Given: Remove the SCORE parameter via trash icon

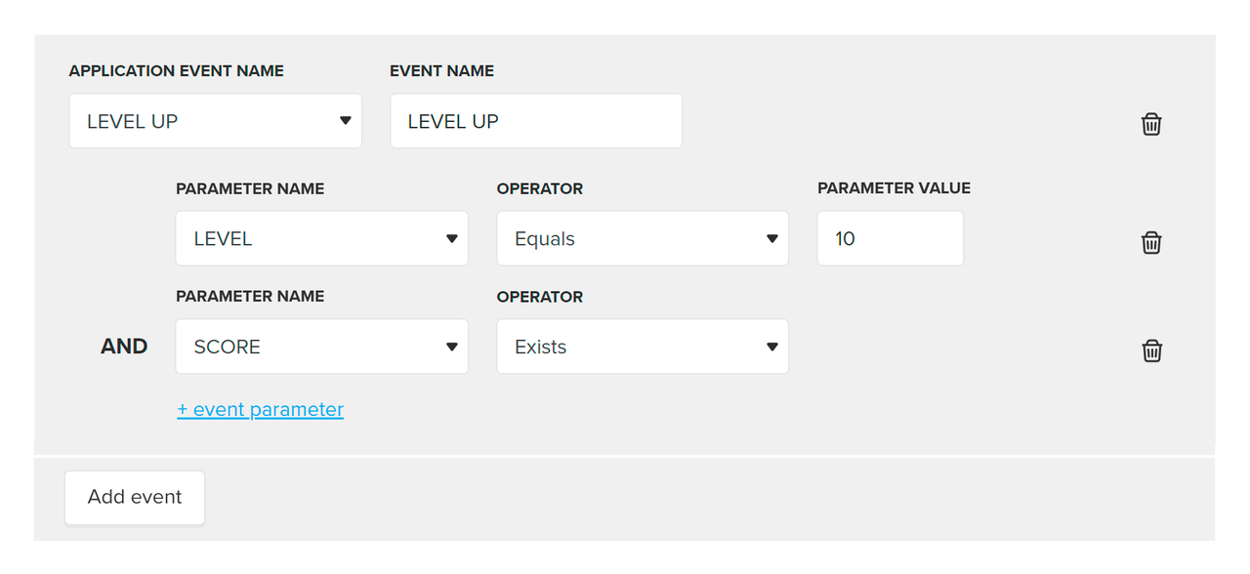Looking at the screenshot, I should click(1151, 350).
